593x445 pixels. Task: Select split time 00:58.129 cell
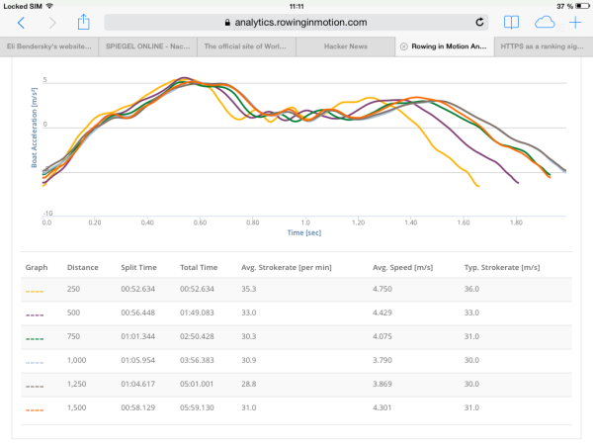click(x=138, y=407)
